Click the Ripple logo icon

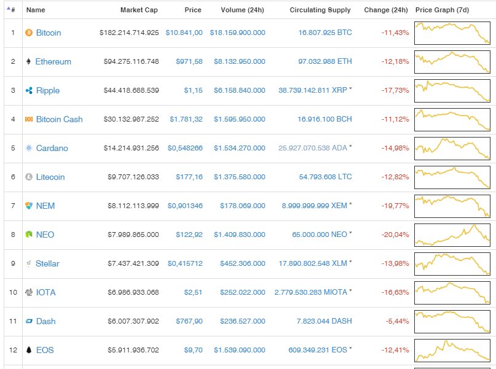click(29, 90)
